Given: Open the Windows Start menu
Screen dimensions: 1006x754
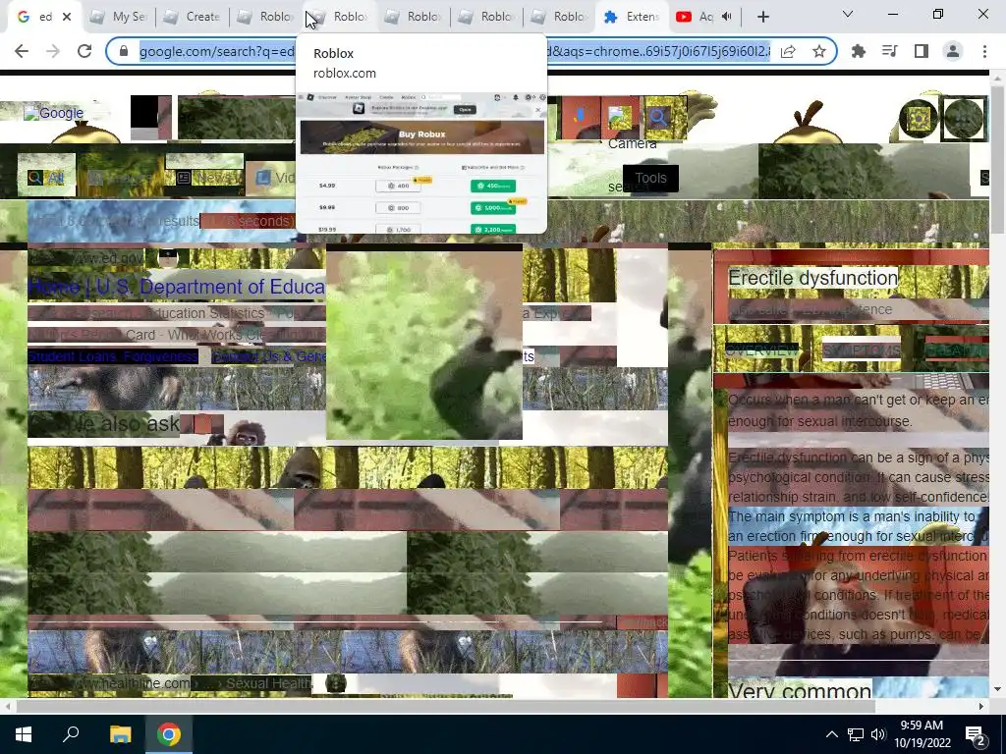Looking at the screenshot, I should 24,734.
